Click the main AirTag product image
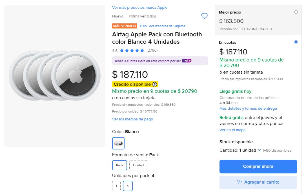Screen dimensions: 306x194 [55, 76]
